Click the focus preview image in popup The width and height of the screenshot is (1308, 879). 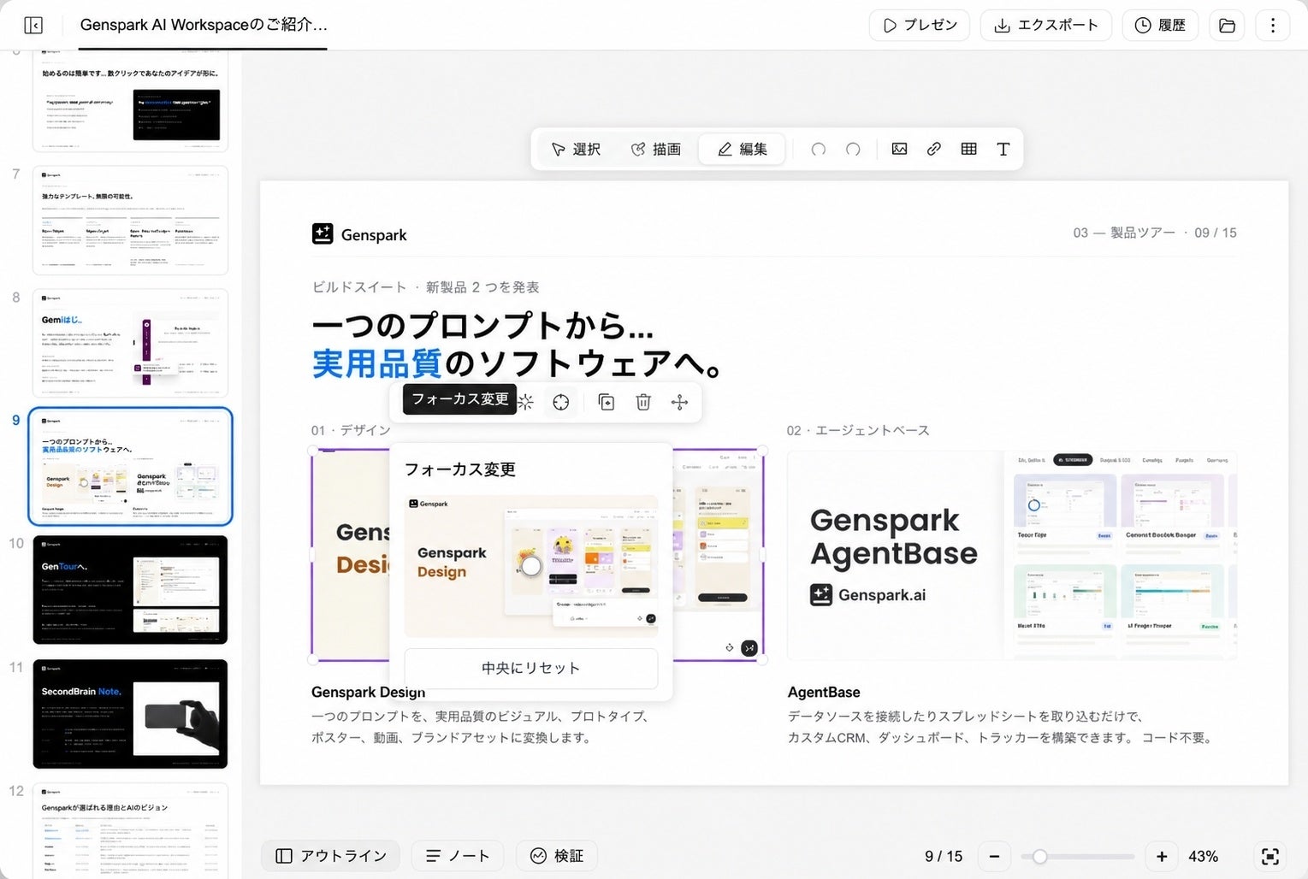click(x=531, y=565)
